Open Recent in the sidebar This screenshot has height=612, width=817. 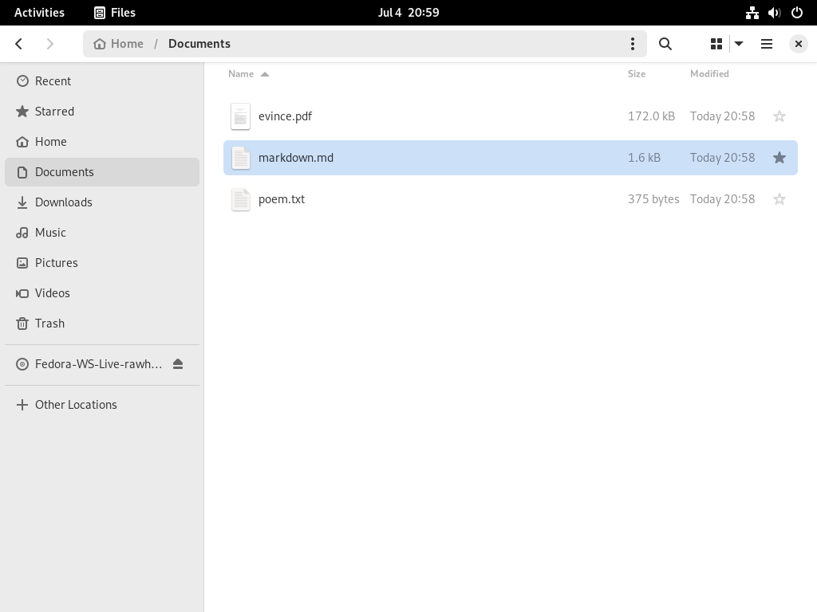[102, 81]
